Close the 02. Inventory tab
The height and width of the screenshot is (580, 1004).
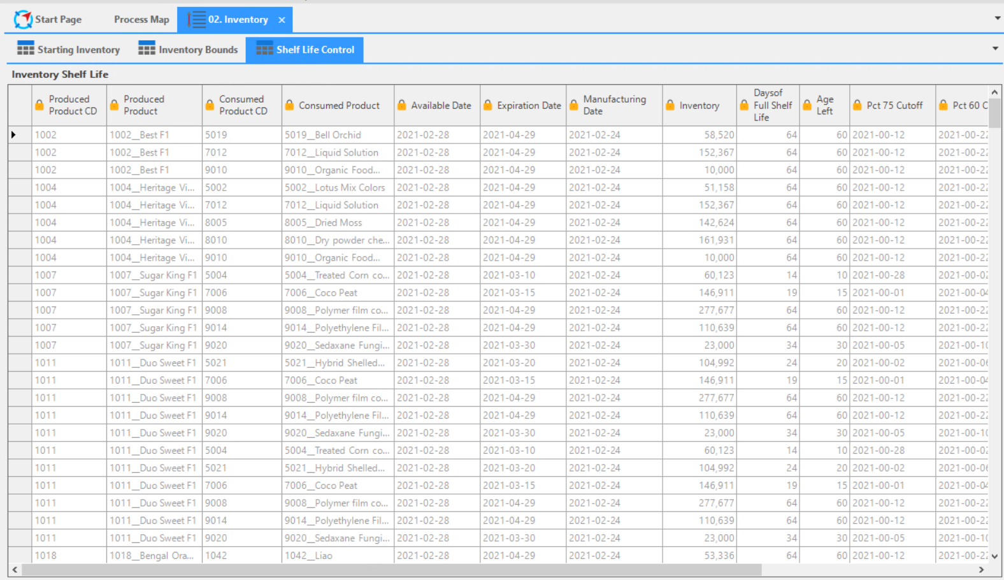pyautogui.click(x=282, y=20)
